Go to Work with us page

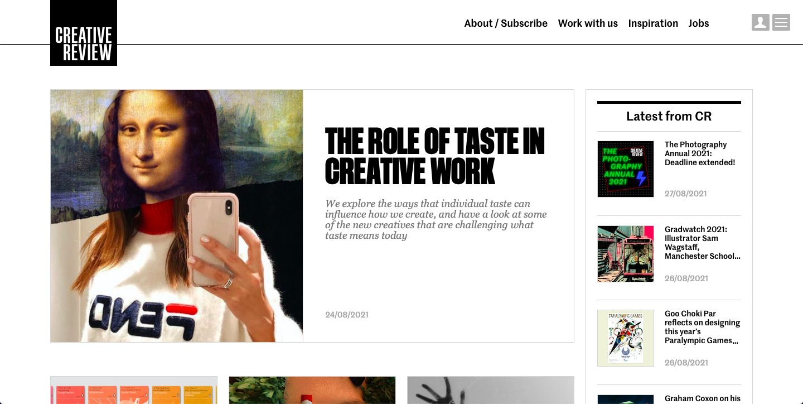pyautogui.click(x=588, y=23)
